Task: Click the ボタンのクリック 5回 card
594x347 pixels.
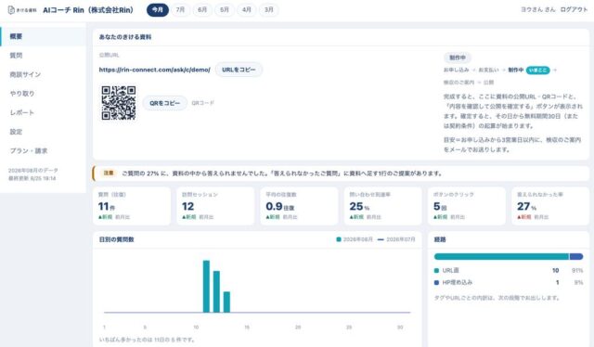Action: (x=467, y=206)
